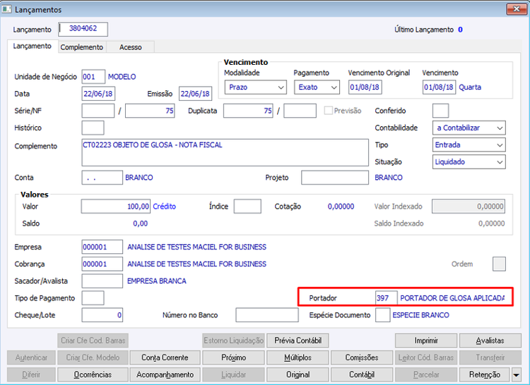Expand the extra options arrow beside Retenção
Image resolution: width=530 pixels, height=385 pixels.
516,374
